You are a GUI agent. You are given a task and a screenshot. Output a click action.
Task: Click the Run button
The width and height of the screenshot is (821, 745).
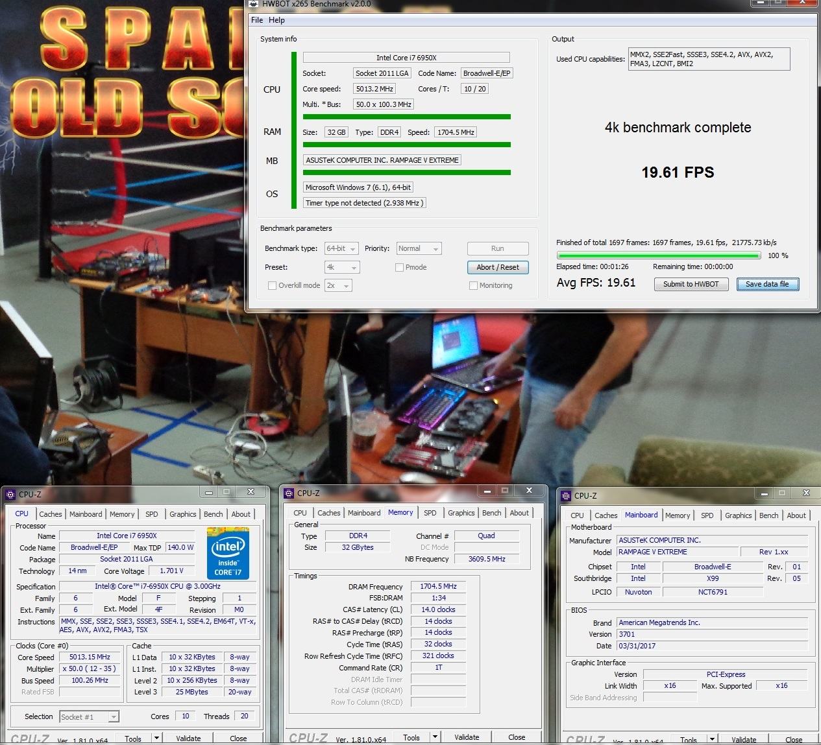[498, 248]
